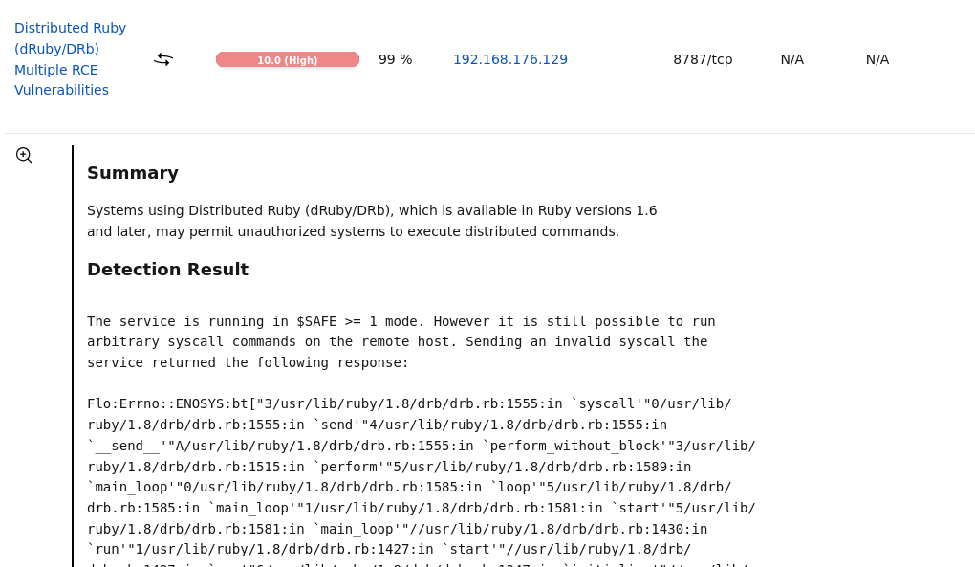Click the 8787/tcp port location entry

[x=703, y=59]
